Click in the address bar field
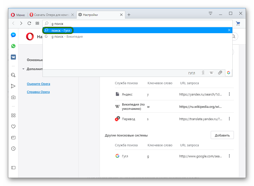 [x=137, y=24]
